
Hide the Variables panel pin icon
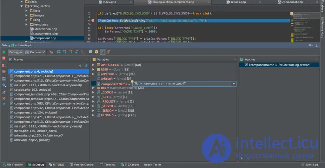coord(235,60)
